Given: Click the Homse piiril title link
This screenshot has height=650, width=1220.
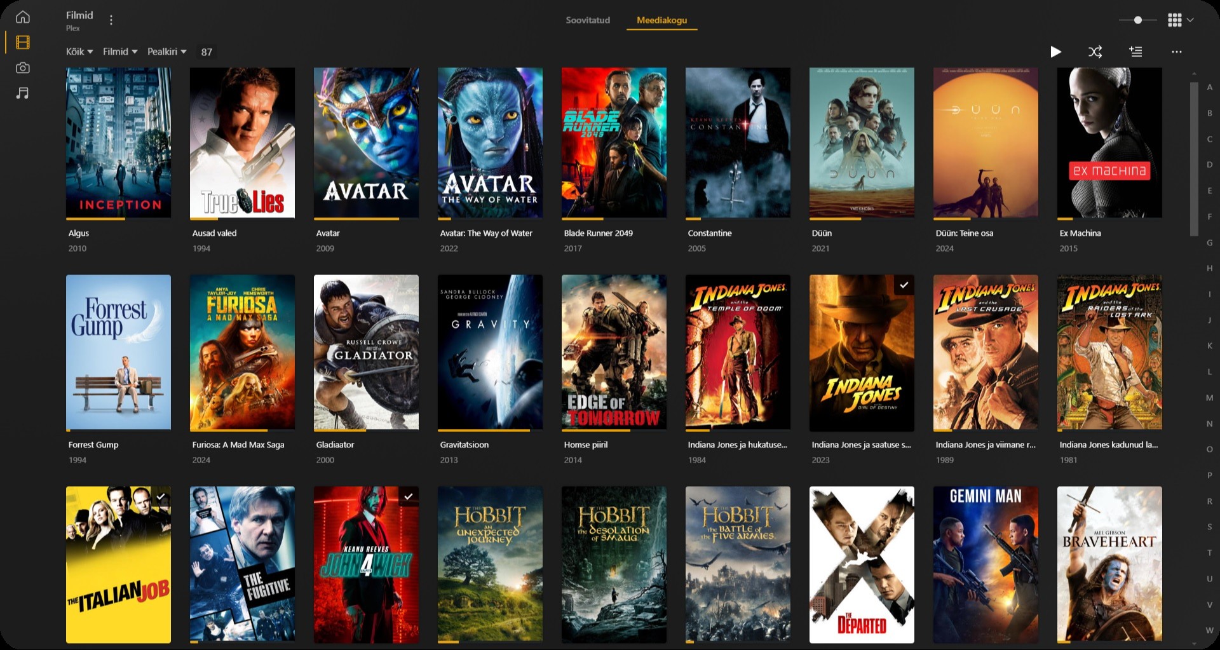Looking at the screenshot, I should coord(586,445).
